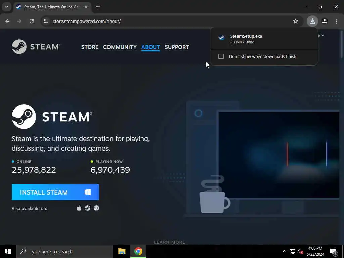Viewport: 344px width, 258px height.
Task: Open the notification center icon
Action: pyautogui.click(x=334, y=251)
